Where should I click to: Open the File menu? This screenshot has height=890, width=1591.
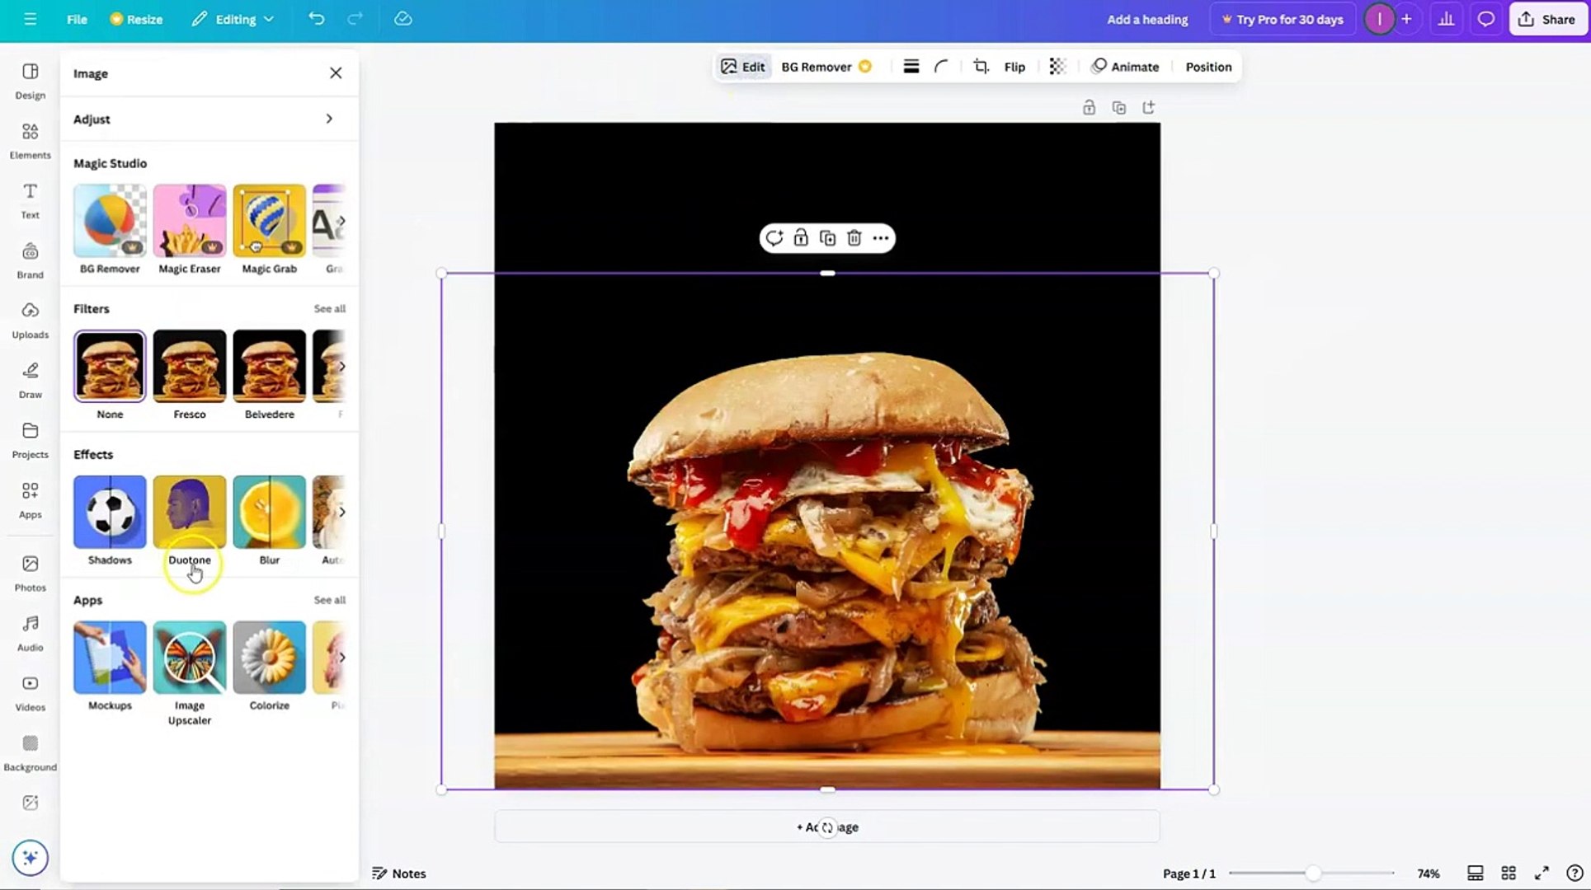tap(76, 18)
